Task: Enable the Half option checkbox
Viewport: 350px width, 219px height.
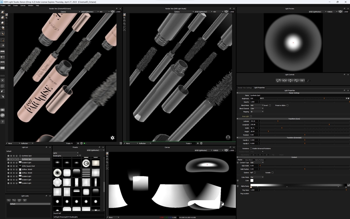Action: click(255, 173)
